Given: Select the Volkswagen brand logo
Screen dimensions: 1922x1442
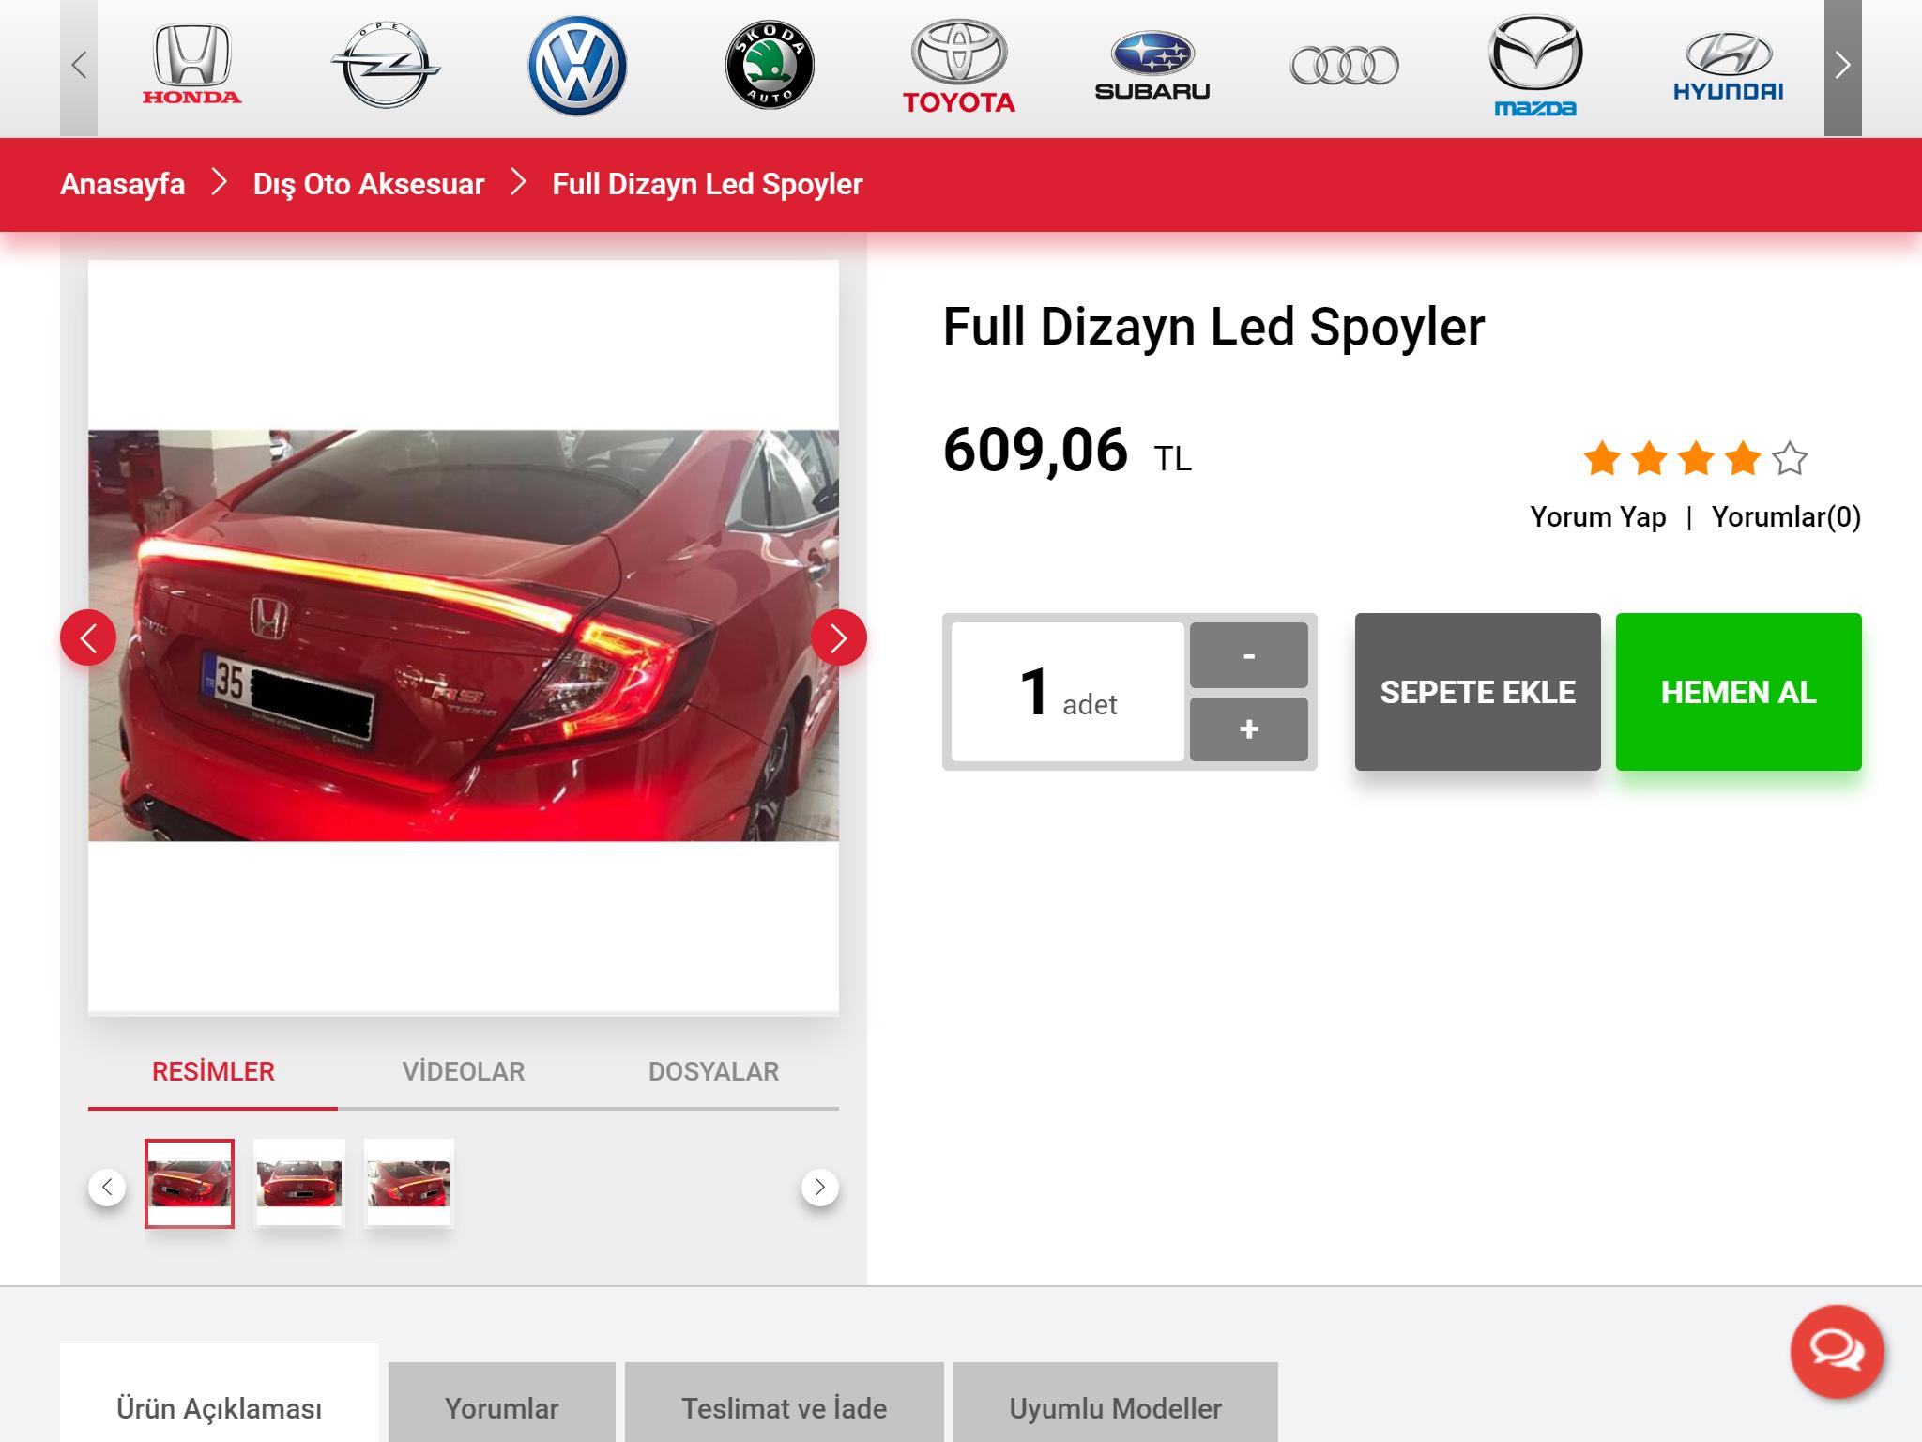Looking at the screenshot, I should pyautogui.click(x=577, y=66).
